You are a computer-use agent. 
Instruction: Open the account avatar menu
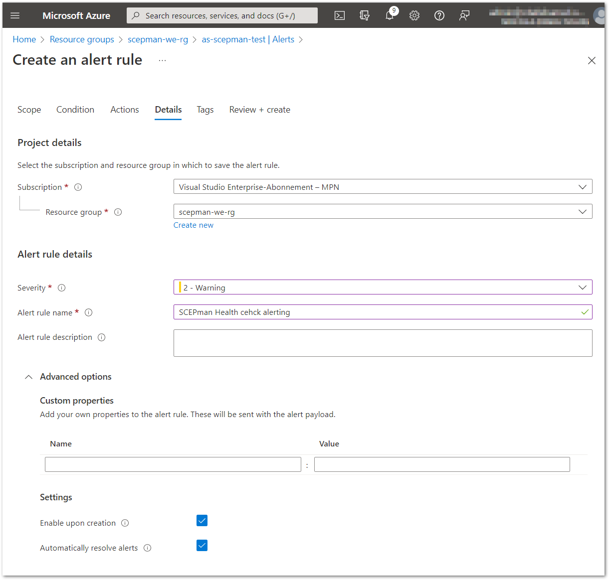coord(599,15)
